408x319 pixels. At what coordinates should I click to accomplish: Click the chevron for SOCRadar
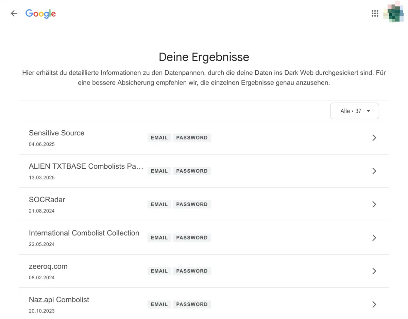pyautogui.click(x=374, y=204)
